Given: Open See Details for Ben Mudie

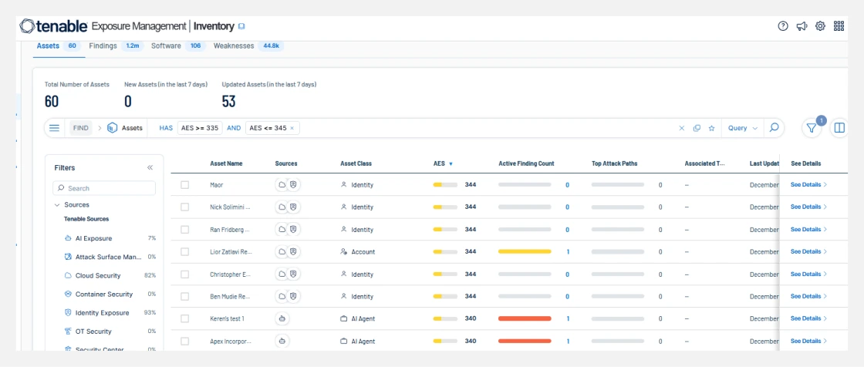Looking at the screenshot, I should tap(809, 296).
